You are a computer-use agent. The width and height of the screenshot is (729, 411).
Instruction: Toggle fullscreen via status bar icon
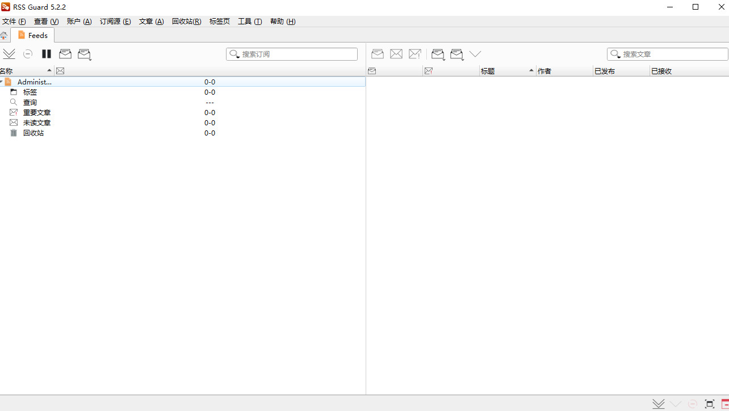coord(710,404)
